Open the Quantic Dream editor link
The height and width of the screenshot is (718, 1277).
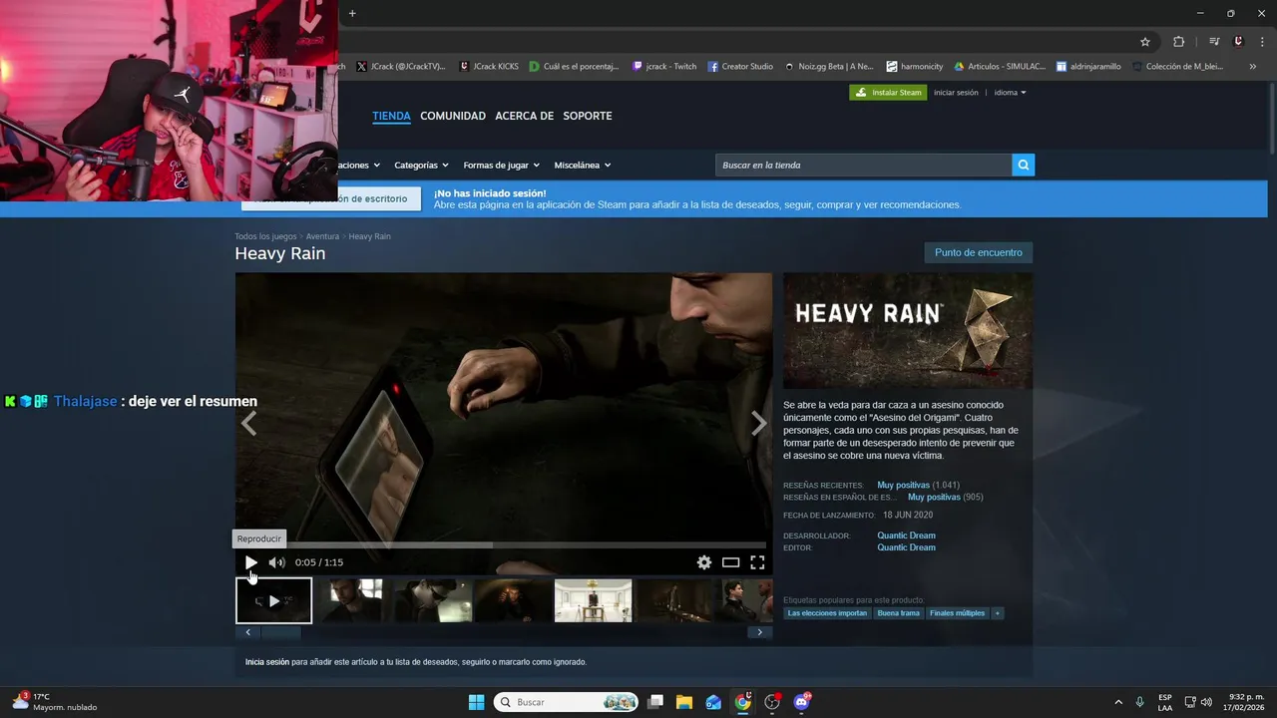(x=906, y=547)
